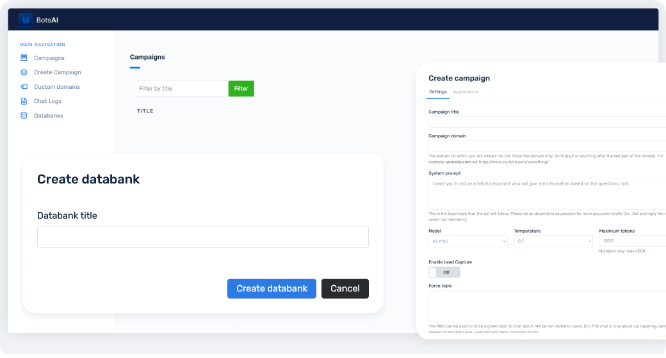Switch to the Appearance tab
This screenshot has width=666, height=358.
466,92
